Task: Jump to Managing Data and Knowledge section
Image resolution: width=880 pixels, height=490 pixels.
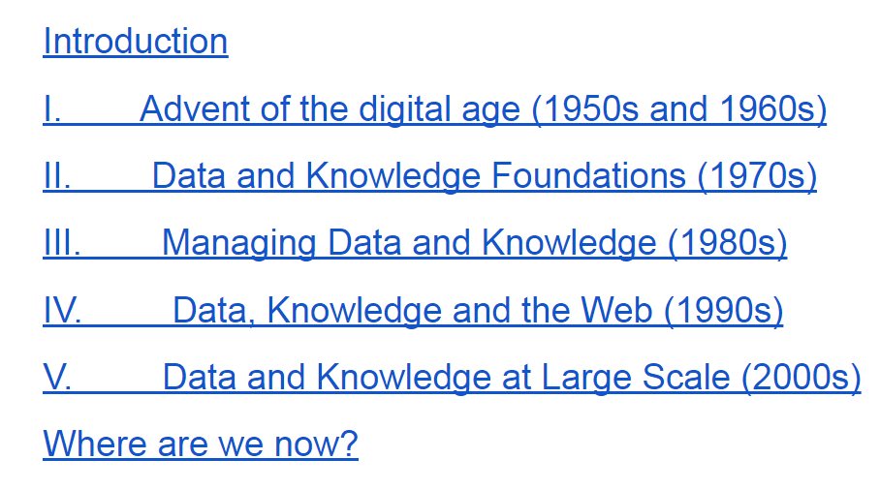Action: pyautogui.click(x=416, y=243)
